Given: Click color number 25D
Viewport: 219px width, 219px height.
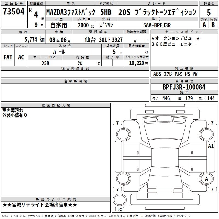Looking at the screenshot, I should pos(45,63).
